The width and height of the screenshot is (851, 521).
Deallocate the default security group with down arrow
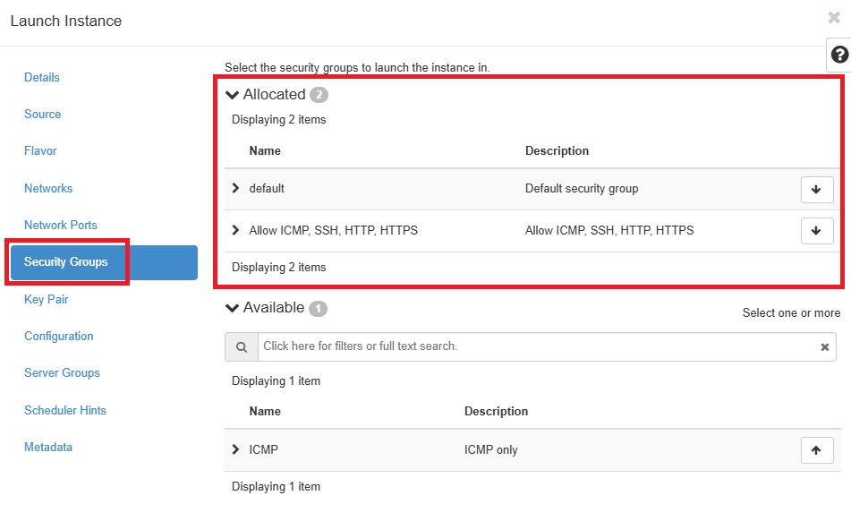[x=817, y=190]
